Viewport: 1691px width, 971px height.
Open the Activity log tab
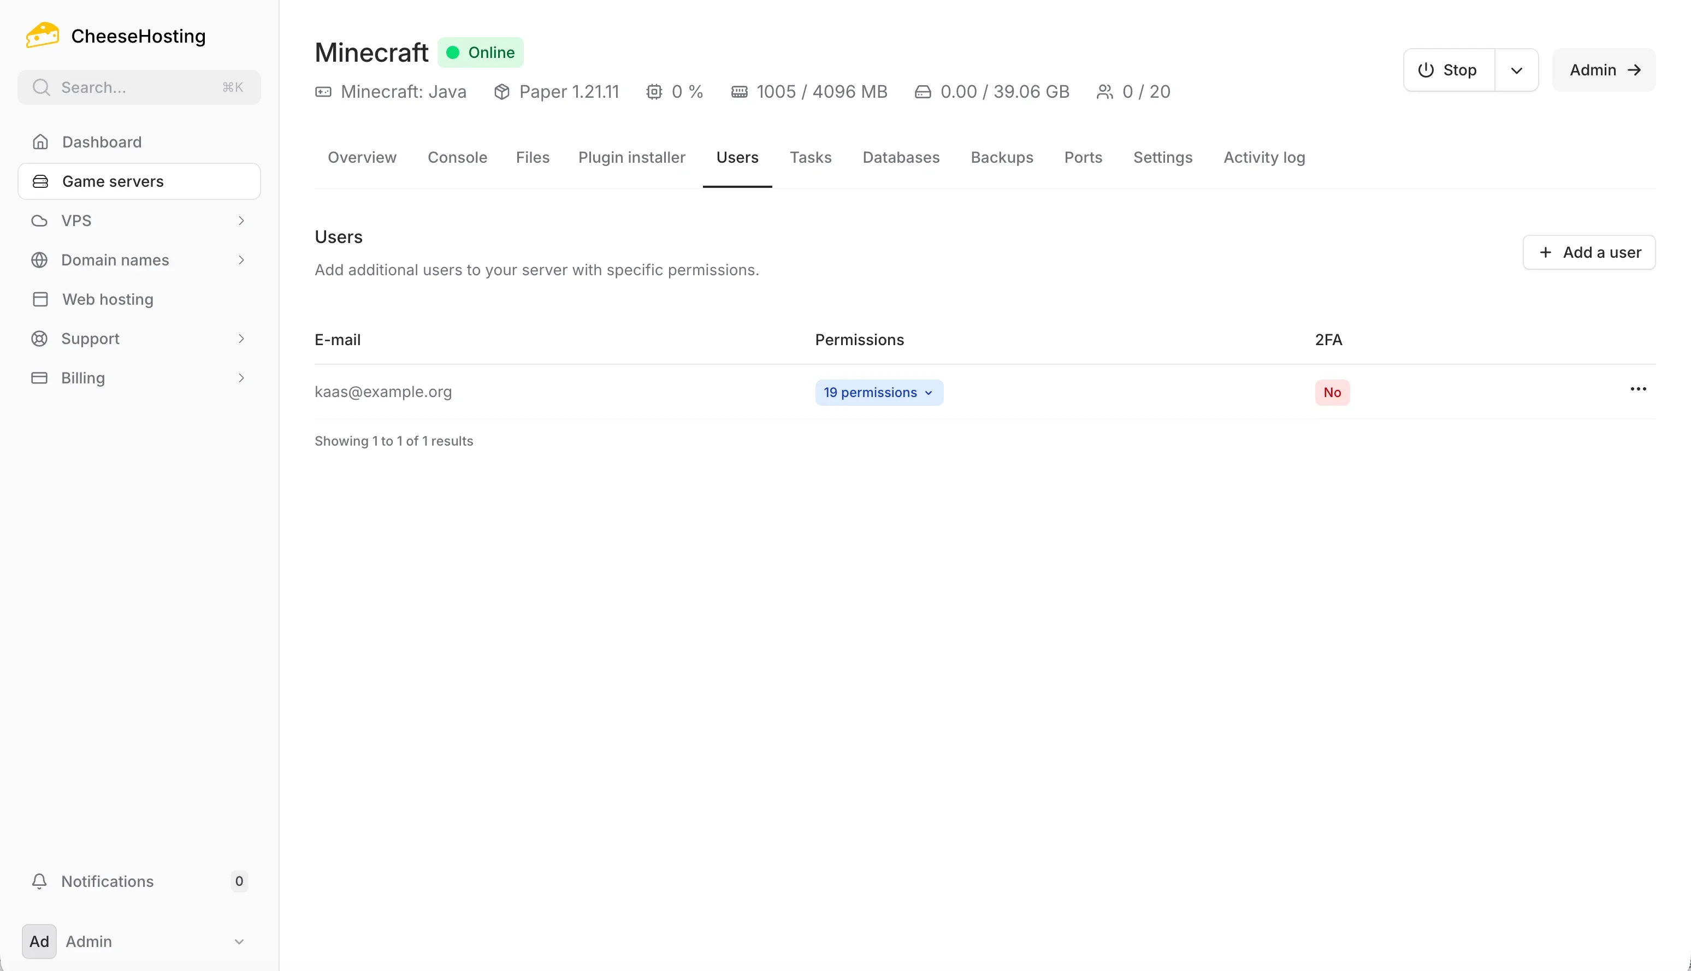point(1263,157)
